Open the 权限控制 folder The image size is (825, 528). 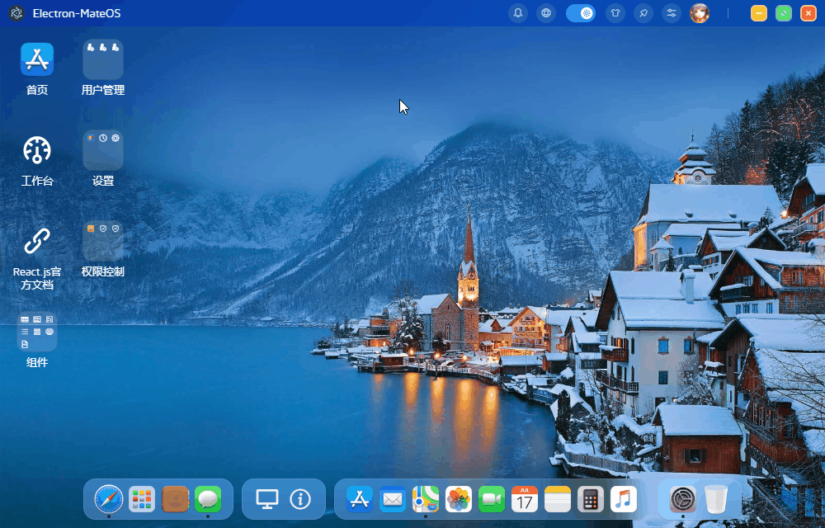102,241
